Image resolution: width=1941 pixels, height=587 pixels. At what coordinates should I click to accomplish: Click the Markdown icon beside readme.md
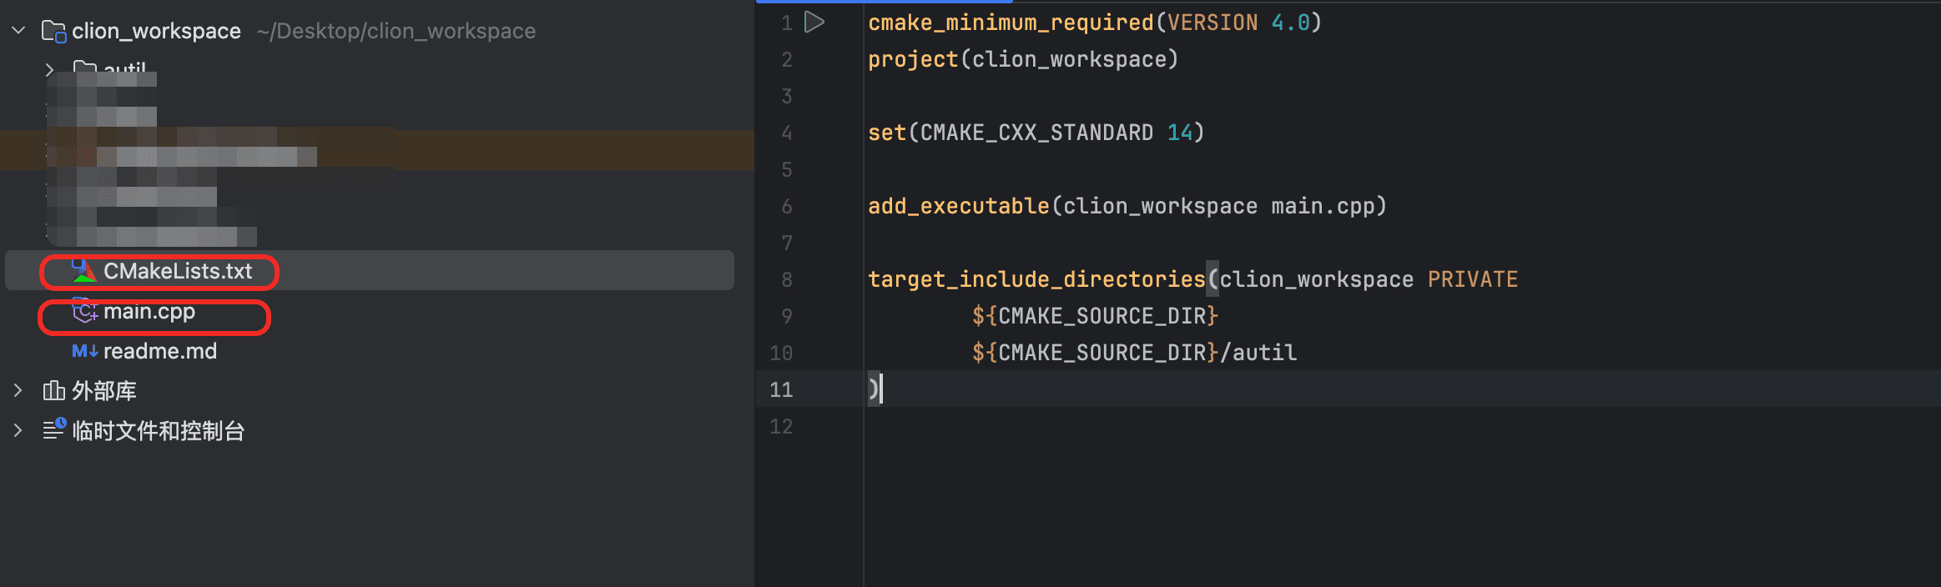click(x=84, y=351)
